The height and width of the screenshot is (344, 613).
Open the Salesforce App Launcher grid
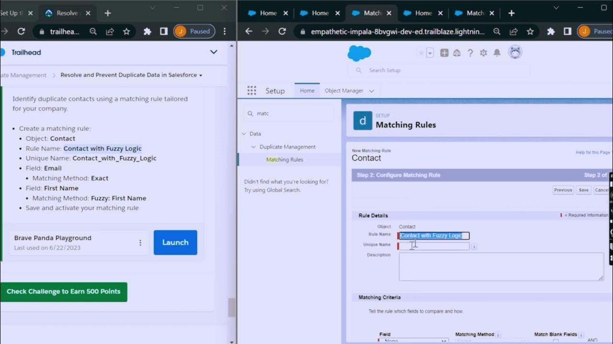tap(251, 90)
